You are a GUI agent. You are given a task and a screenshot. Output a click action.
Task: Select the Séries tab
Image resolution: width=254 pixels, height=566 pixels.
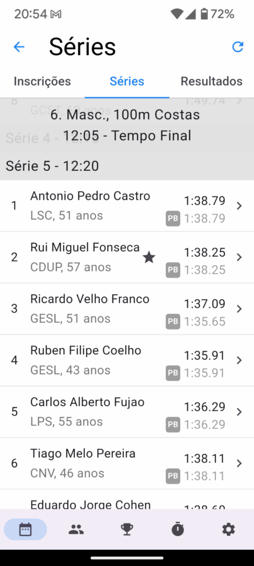point(127,81)
